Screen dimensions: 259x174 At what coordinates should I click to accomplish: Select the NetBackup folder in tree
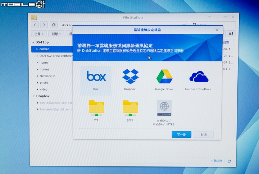click(47, 76)
